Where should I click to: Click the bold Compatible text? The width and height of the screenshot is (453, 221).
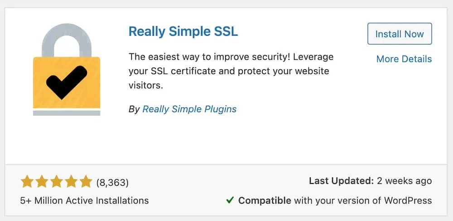(x=265, y=200)
